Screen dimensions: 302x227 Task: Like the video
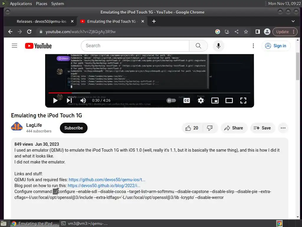pyautogui.click(x=192, y=128)
